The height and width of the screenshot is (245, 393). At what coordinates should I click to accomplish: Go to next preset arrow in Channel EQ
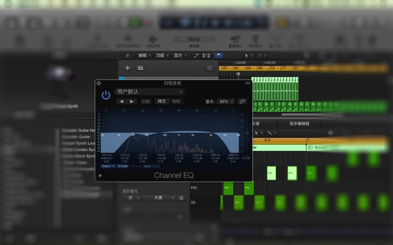132,101
